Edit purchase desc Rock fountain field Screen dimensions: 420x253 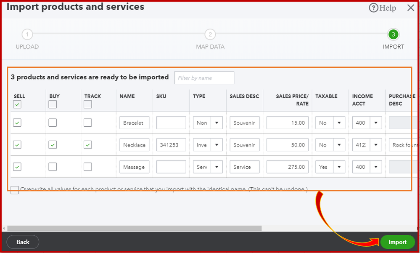404,145
